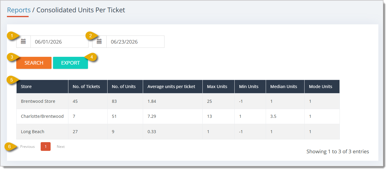Sort by the Store column header
The image size is (388, 171).
(42, 87)
